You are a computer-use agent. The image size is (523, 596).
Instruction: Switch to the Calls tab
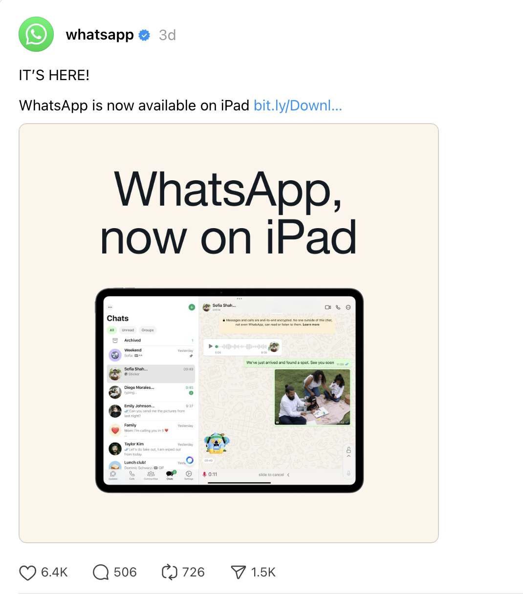[132, 475]
